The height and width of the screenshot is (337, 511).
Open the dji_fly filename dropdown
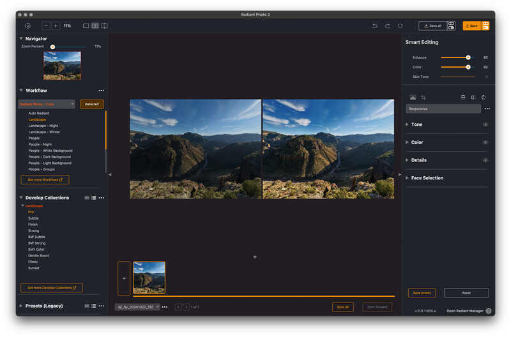coord(137,307)
